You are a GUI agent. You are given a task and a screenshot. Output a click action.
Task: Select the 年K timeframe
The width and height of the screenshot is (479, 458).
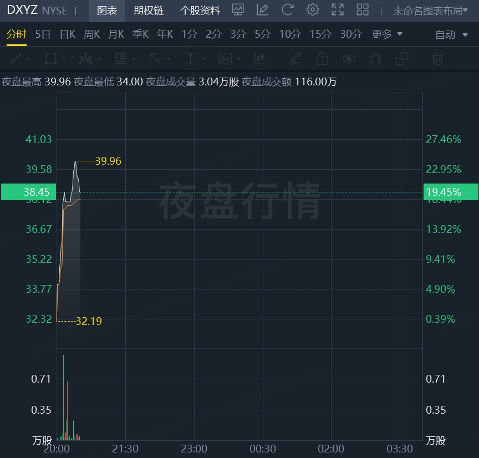(x=165, y=34)
